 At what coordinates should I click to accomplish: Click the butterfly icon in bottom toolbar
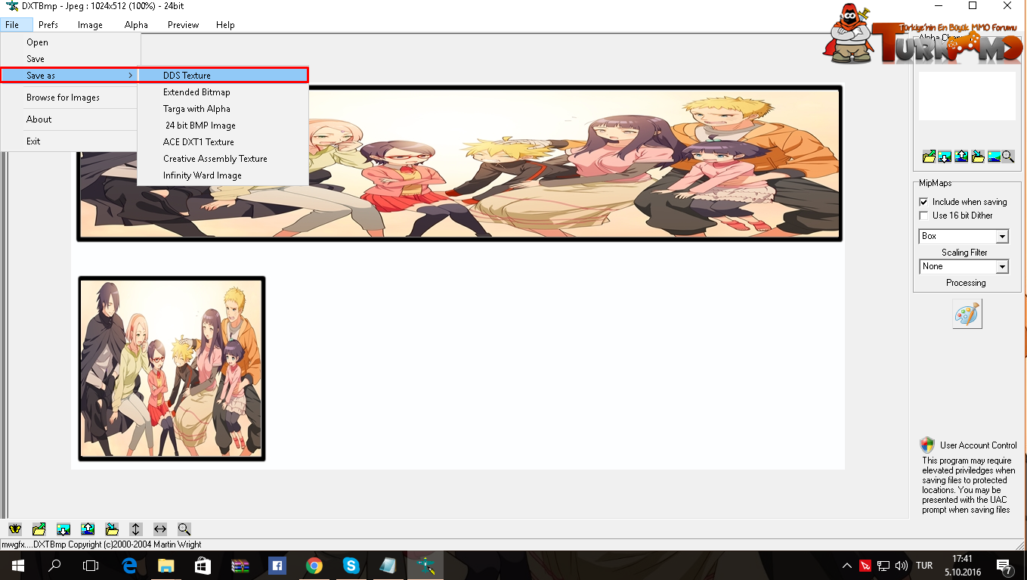(x=14, y=529)
